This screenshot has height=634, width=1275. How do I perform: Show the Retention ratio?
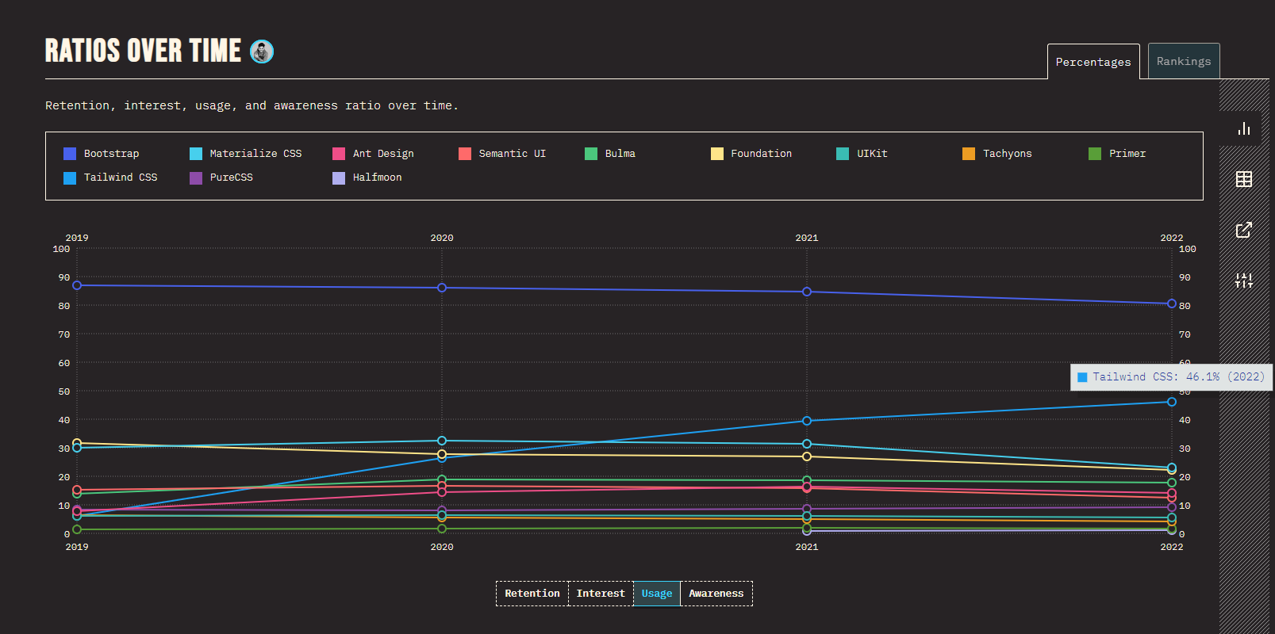[x=532, y=594]
